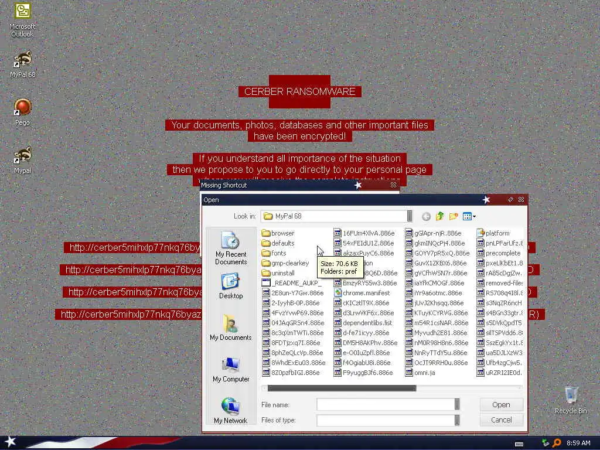Click the Up One Level folder icon

point(439,217)
